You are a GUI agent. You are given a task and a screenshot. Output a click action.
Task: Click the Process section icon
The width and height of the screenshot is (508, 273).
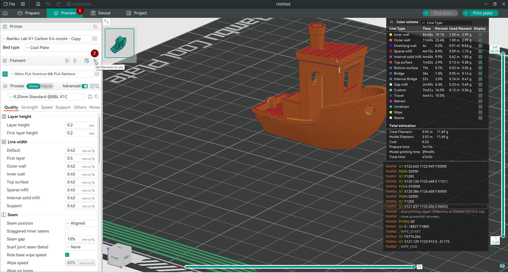[x=5, y=86]
